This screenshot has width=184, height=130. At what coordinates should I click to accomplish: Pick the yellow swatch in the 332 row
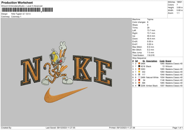pyautogui.click(x=139, y=72)
